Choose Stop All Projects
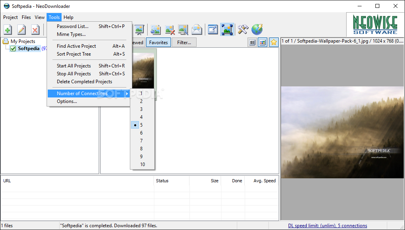The width and height of the screenshot is (405, 230). click(x=89, y=73)
